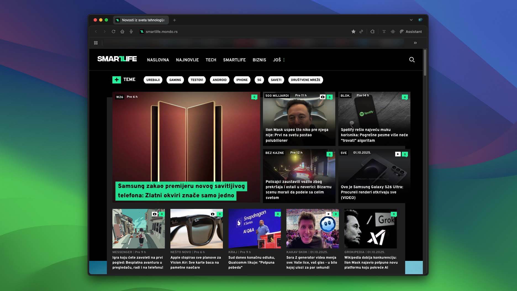The height and width of the screenshot is (291, 517).
Task: Click the camera icon on the Ilon Mask card
Action: point(323,97)
